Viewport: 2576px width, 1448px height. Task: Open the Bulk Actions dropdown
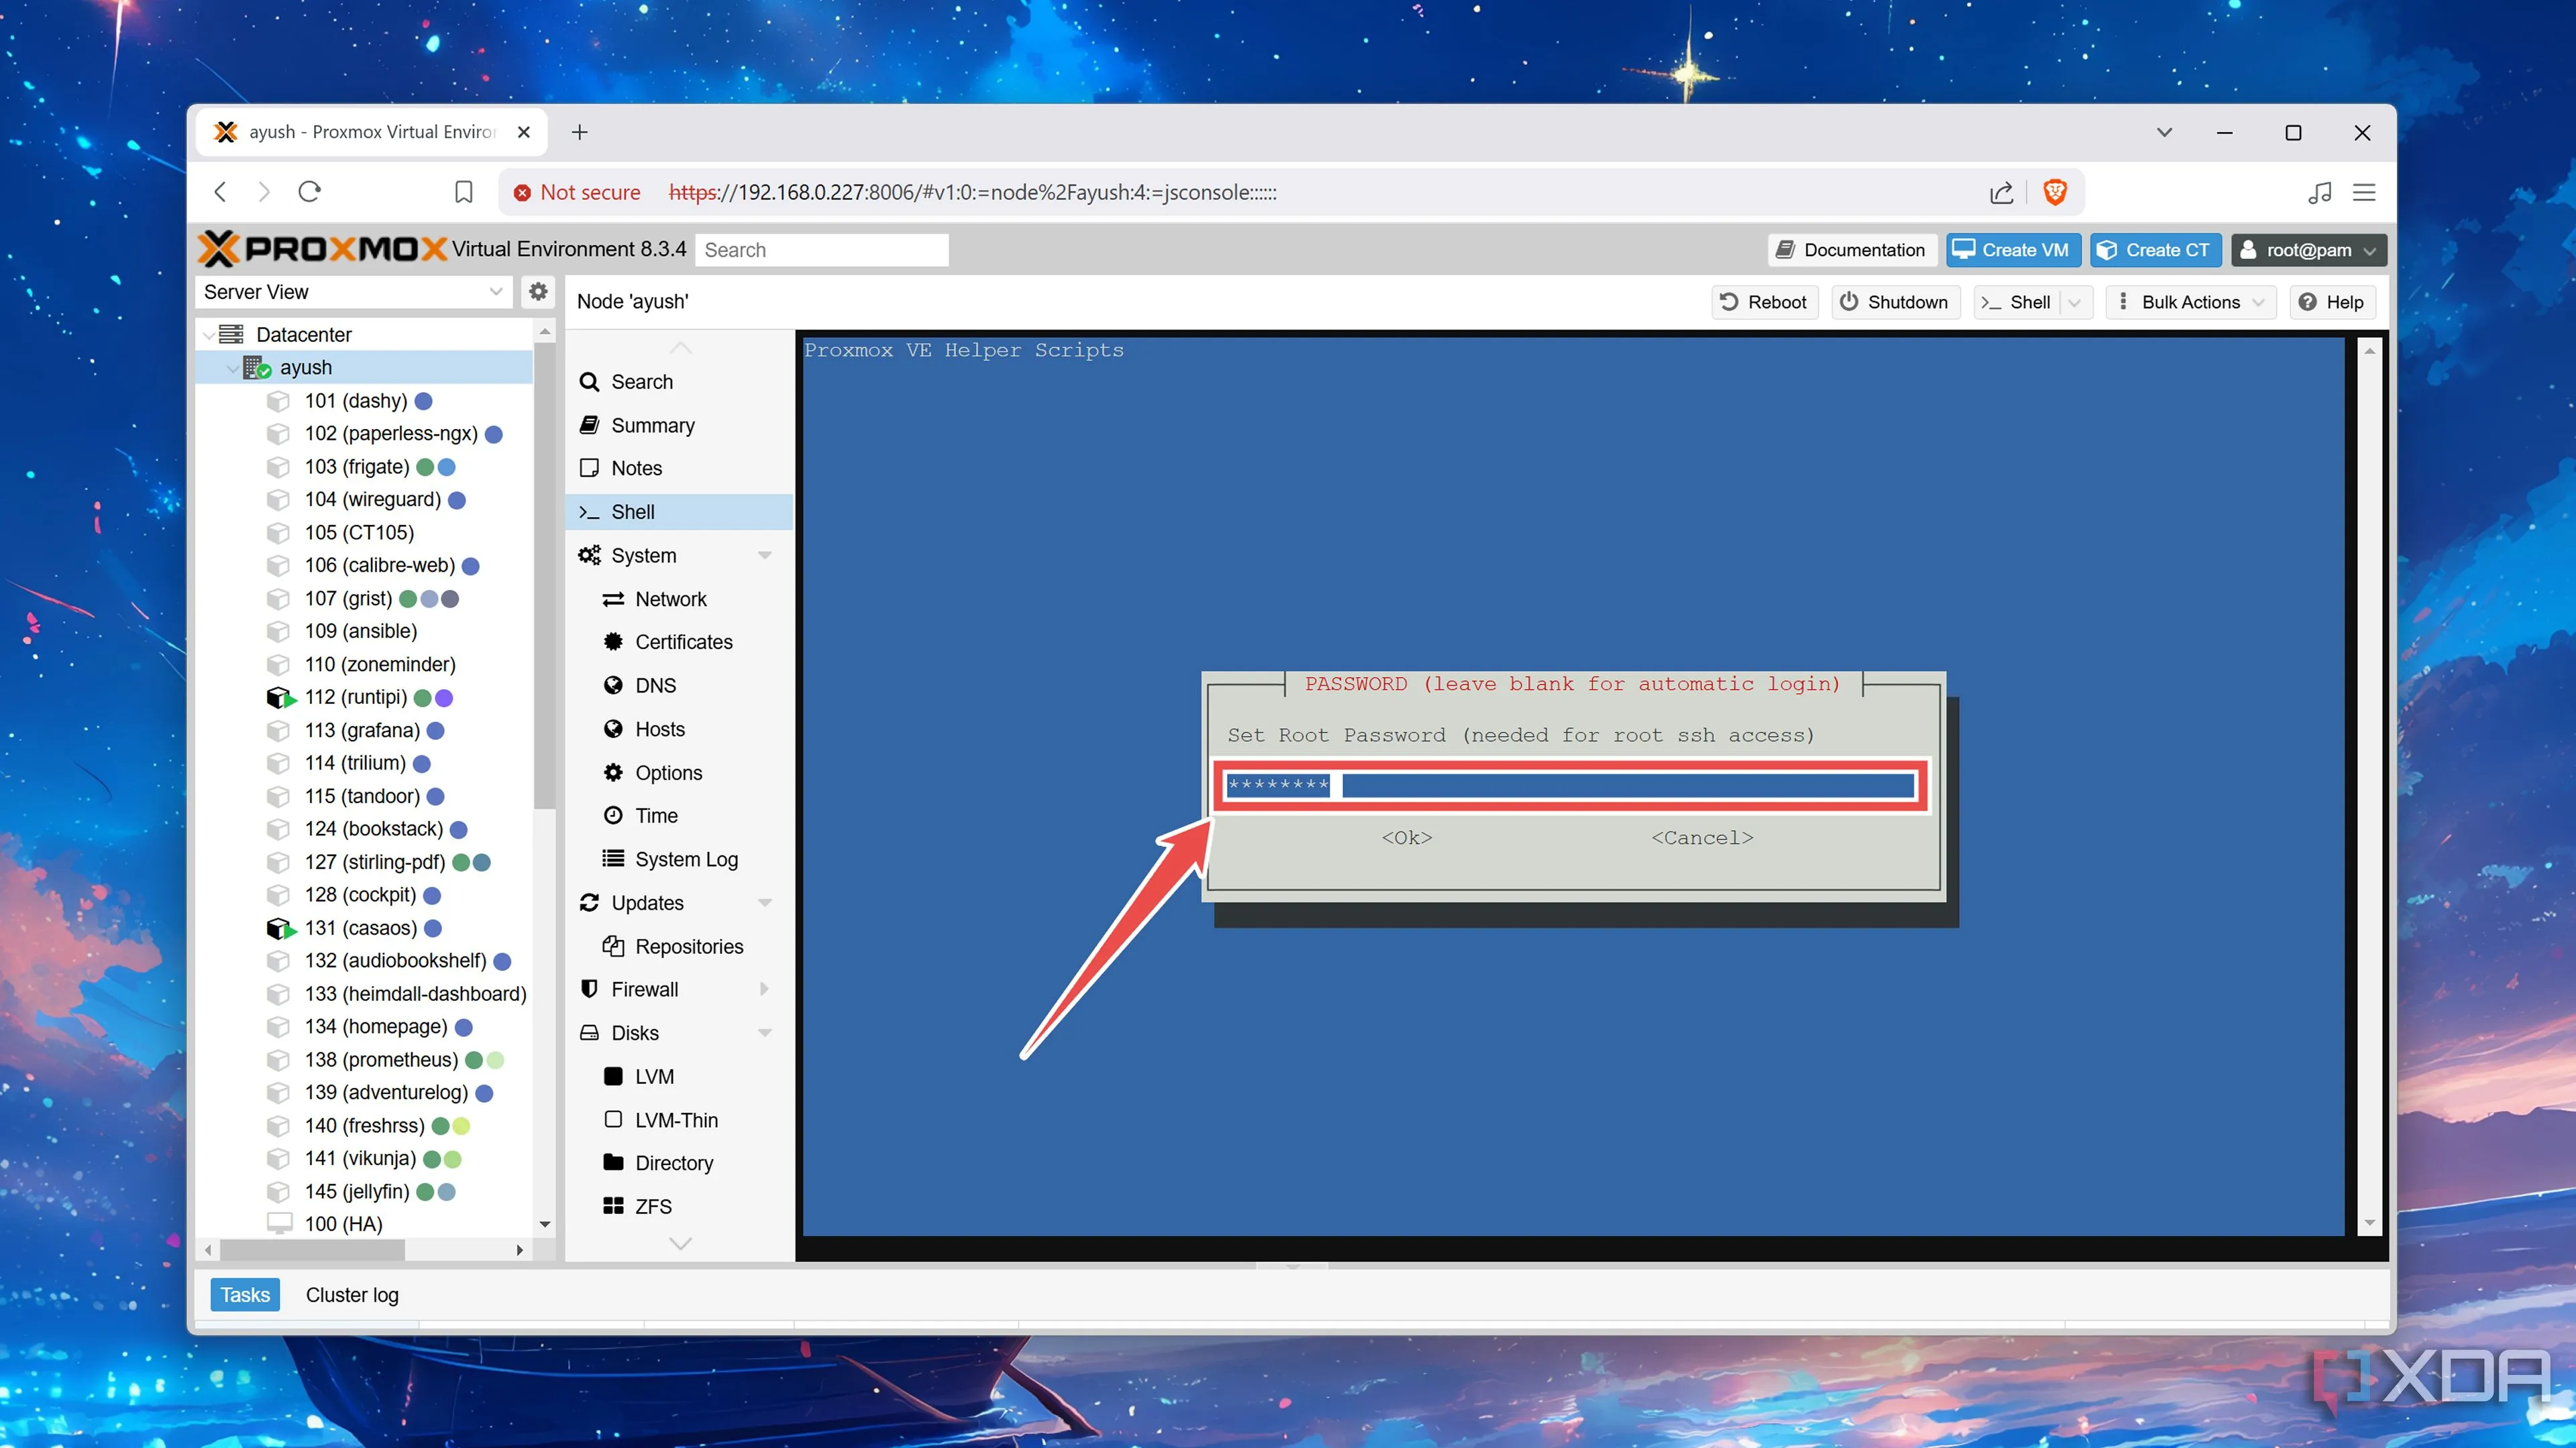click(x=2190, y=302)
